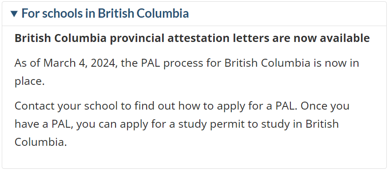The width and height of the screenshot is (389, 171).
Task: Click 'have a PAL' in the last paragraph
Action: pyautogui.click(x=44, y=124)
